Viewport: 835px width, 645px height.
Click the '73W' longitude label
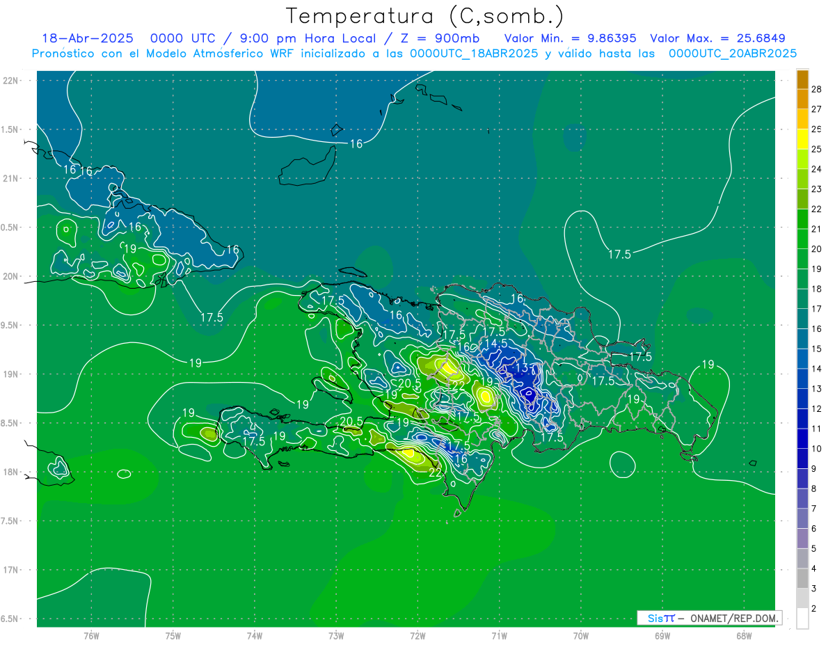click(336, 635)
